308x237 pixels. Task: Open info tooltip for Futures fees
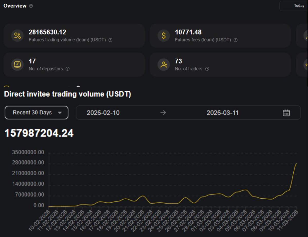235,40
